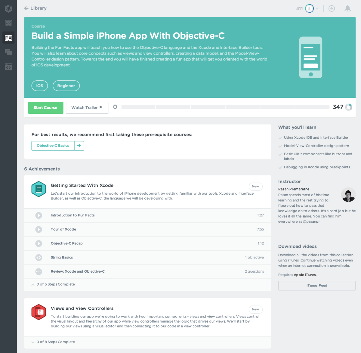Play the Objective-C Recap video icon
Viewport: 361px width, 353px height.
(39, 243)
